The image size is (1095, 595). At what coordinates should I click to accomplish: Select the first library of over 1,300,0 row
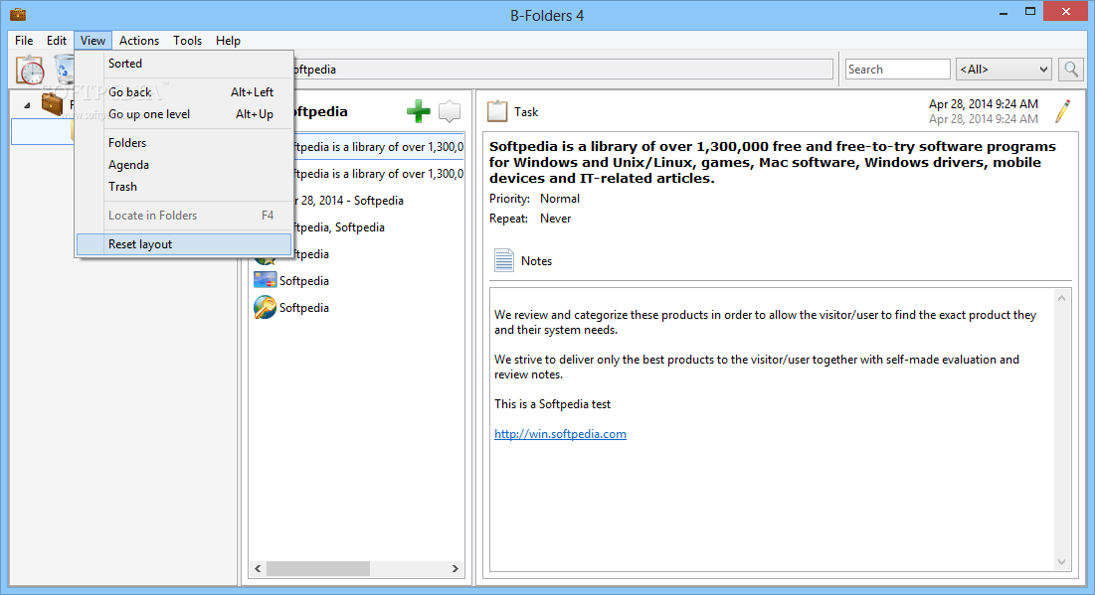pos(379,146)
